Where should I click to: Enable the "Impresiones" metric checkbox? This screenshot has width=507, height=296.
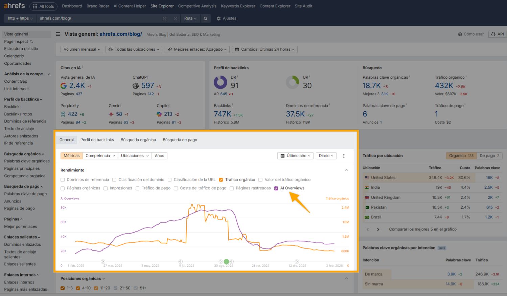(106, 188)
